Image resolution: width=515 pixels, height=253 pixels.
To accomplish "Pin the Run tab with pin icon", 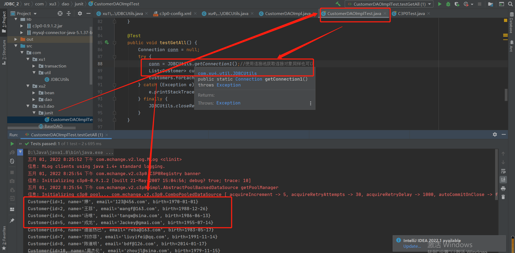I will tap(12, 220).
